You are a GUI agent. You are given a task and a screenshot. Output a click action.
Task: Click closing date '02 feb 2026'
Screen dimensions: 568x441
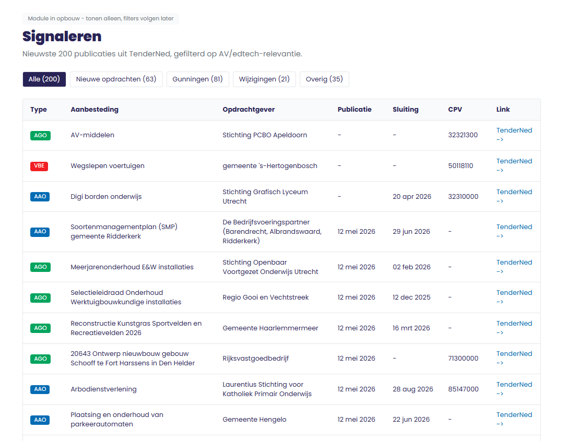pyautogui.click(x=411, y=267)
